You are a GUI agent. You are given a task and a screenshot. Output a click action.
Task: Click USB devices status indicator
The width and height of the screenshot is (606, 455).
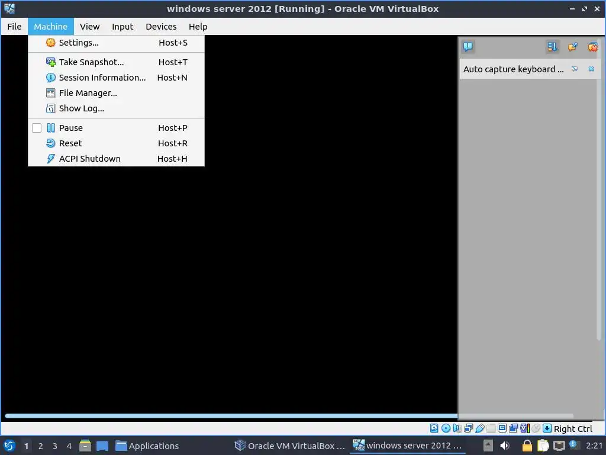479,428
